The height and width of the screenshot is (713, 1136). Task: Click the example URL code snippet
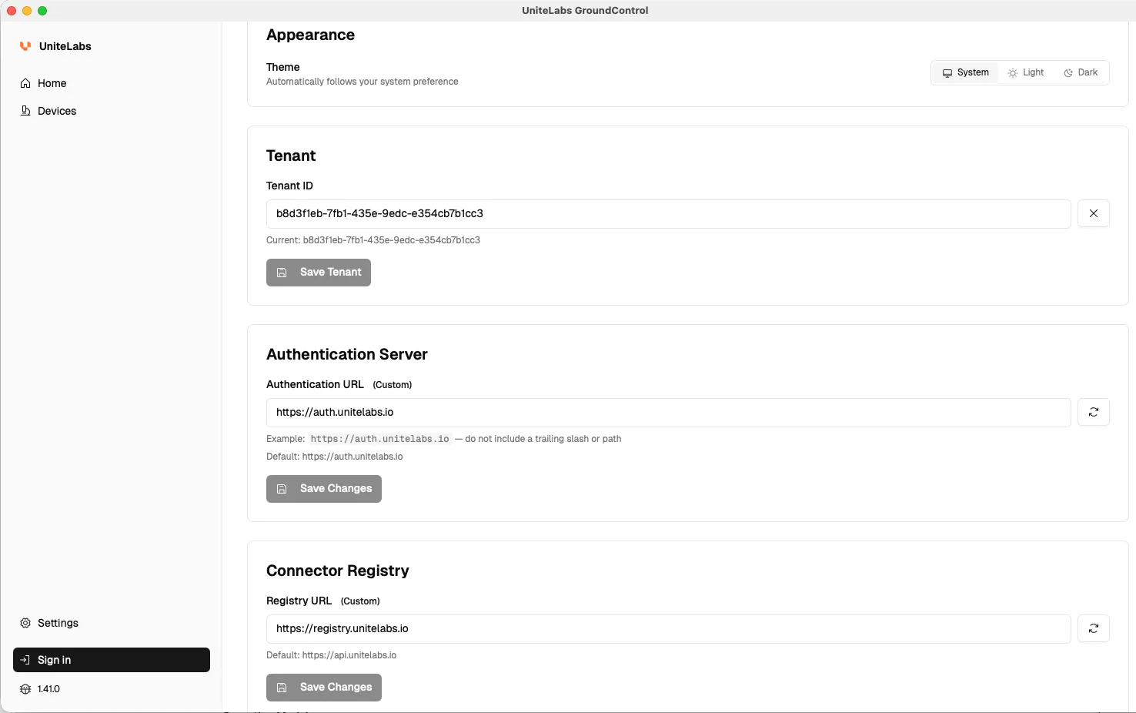pos(379,439)
